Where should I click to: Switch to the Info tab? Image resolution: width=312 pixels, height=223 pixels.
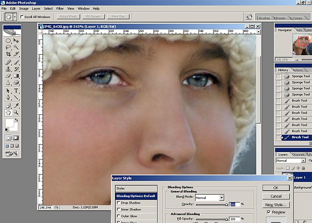click(300, 30)
